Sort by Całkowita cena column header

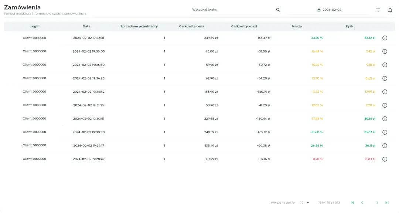(191, 27)
